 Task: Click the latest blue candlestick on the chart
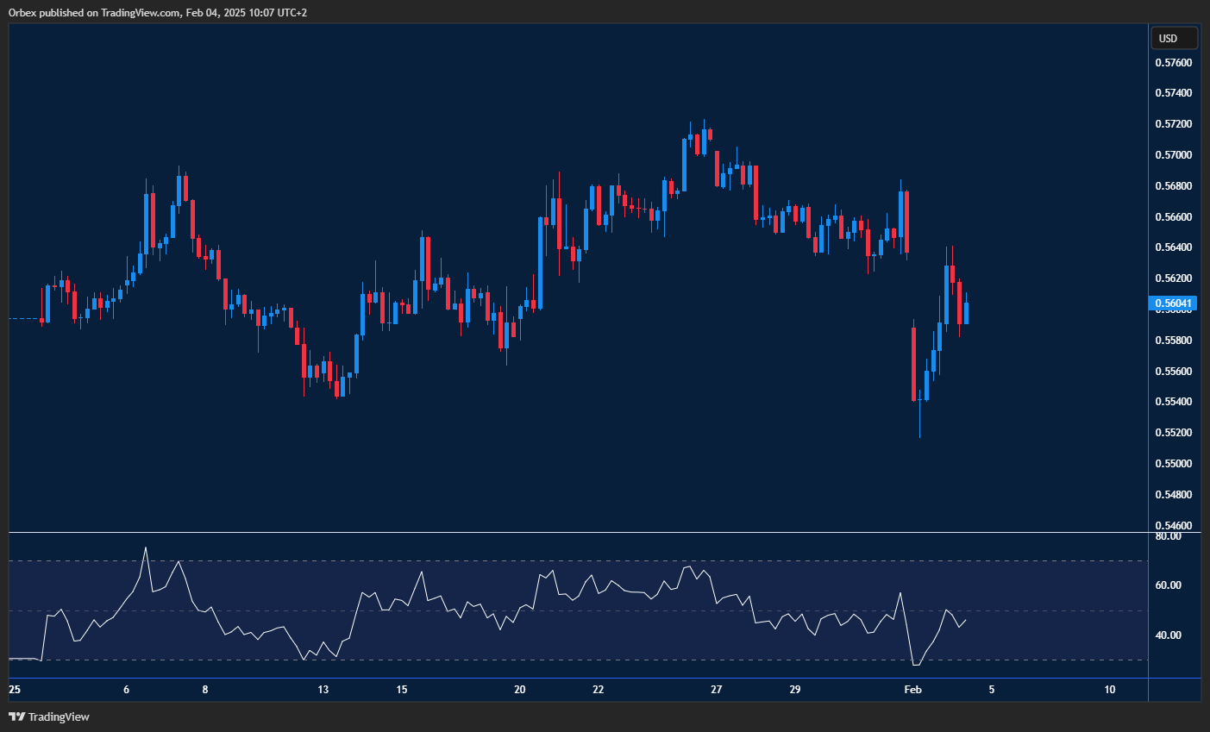click(966, 313)
